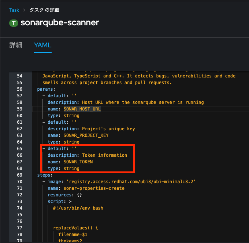249x243 pixels.
Task: Select line number 54 in gutter
Action: click(x=19, y=76)
